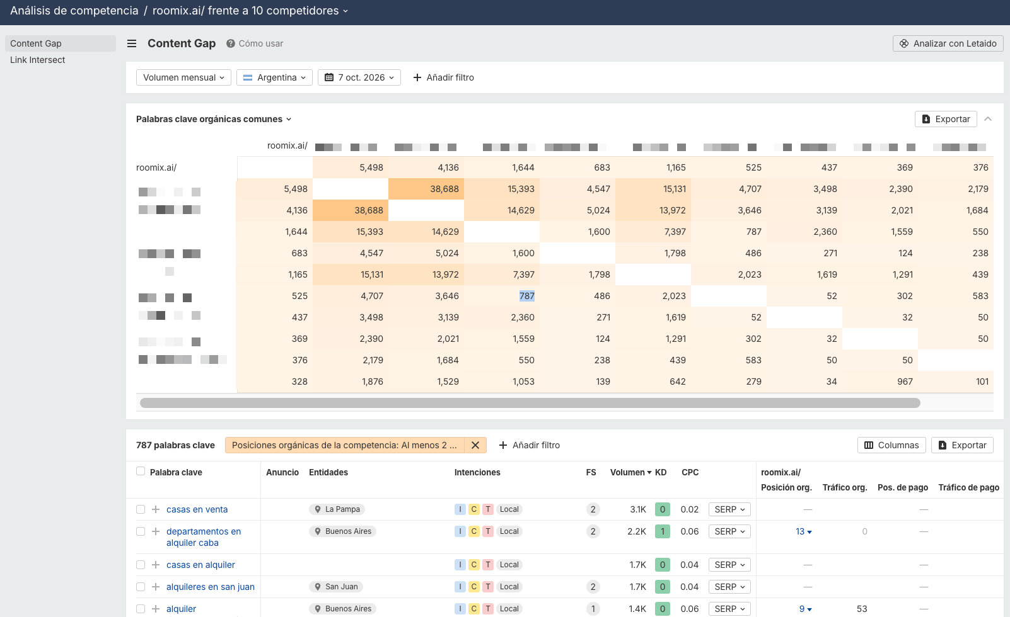Screen dimensions: 1010x617
Task: Click export icon in upper Exportar button
Action: point(926,119)
